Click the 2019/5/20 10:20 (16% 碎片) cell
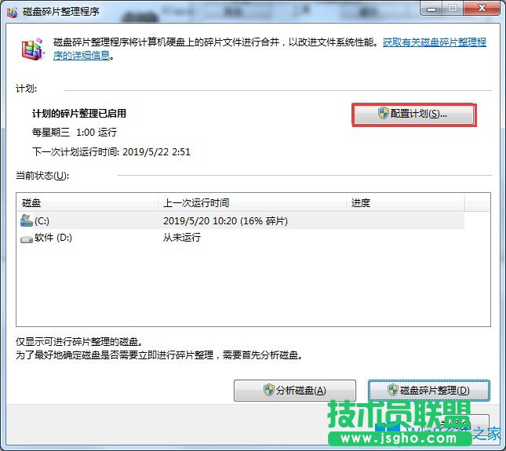Screen dimensions: 506x451 point(225,221)
